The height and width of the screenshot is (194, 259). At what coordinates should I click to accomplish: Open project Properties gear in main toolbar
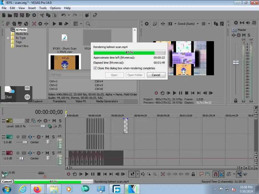coord(34,15)
